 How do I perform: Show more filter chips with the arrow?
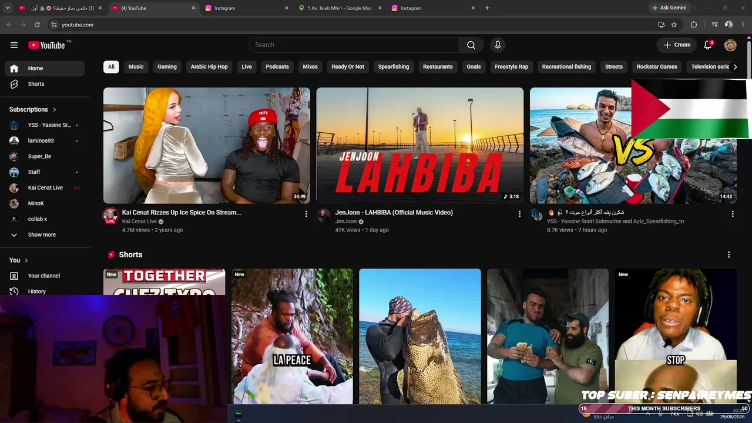click(735, 67)
